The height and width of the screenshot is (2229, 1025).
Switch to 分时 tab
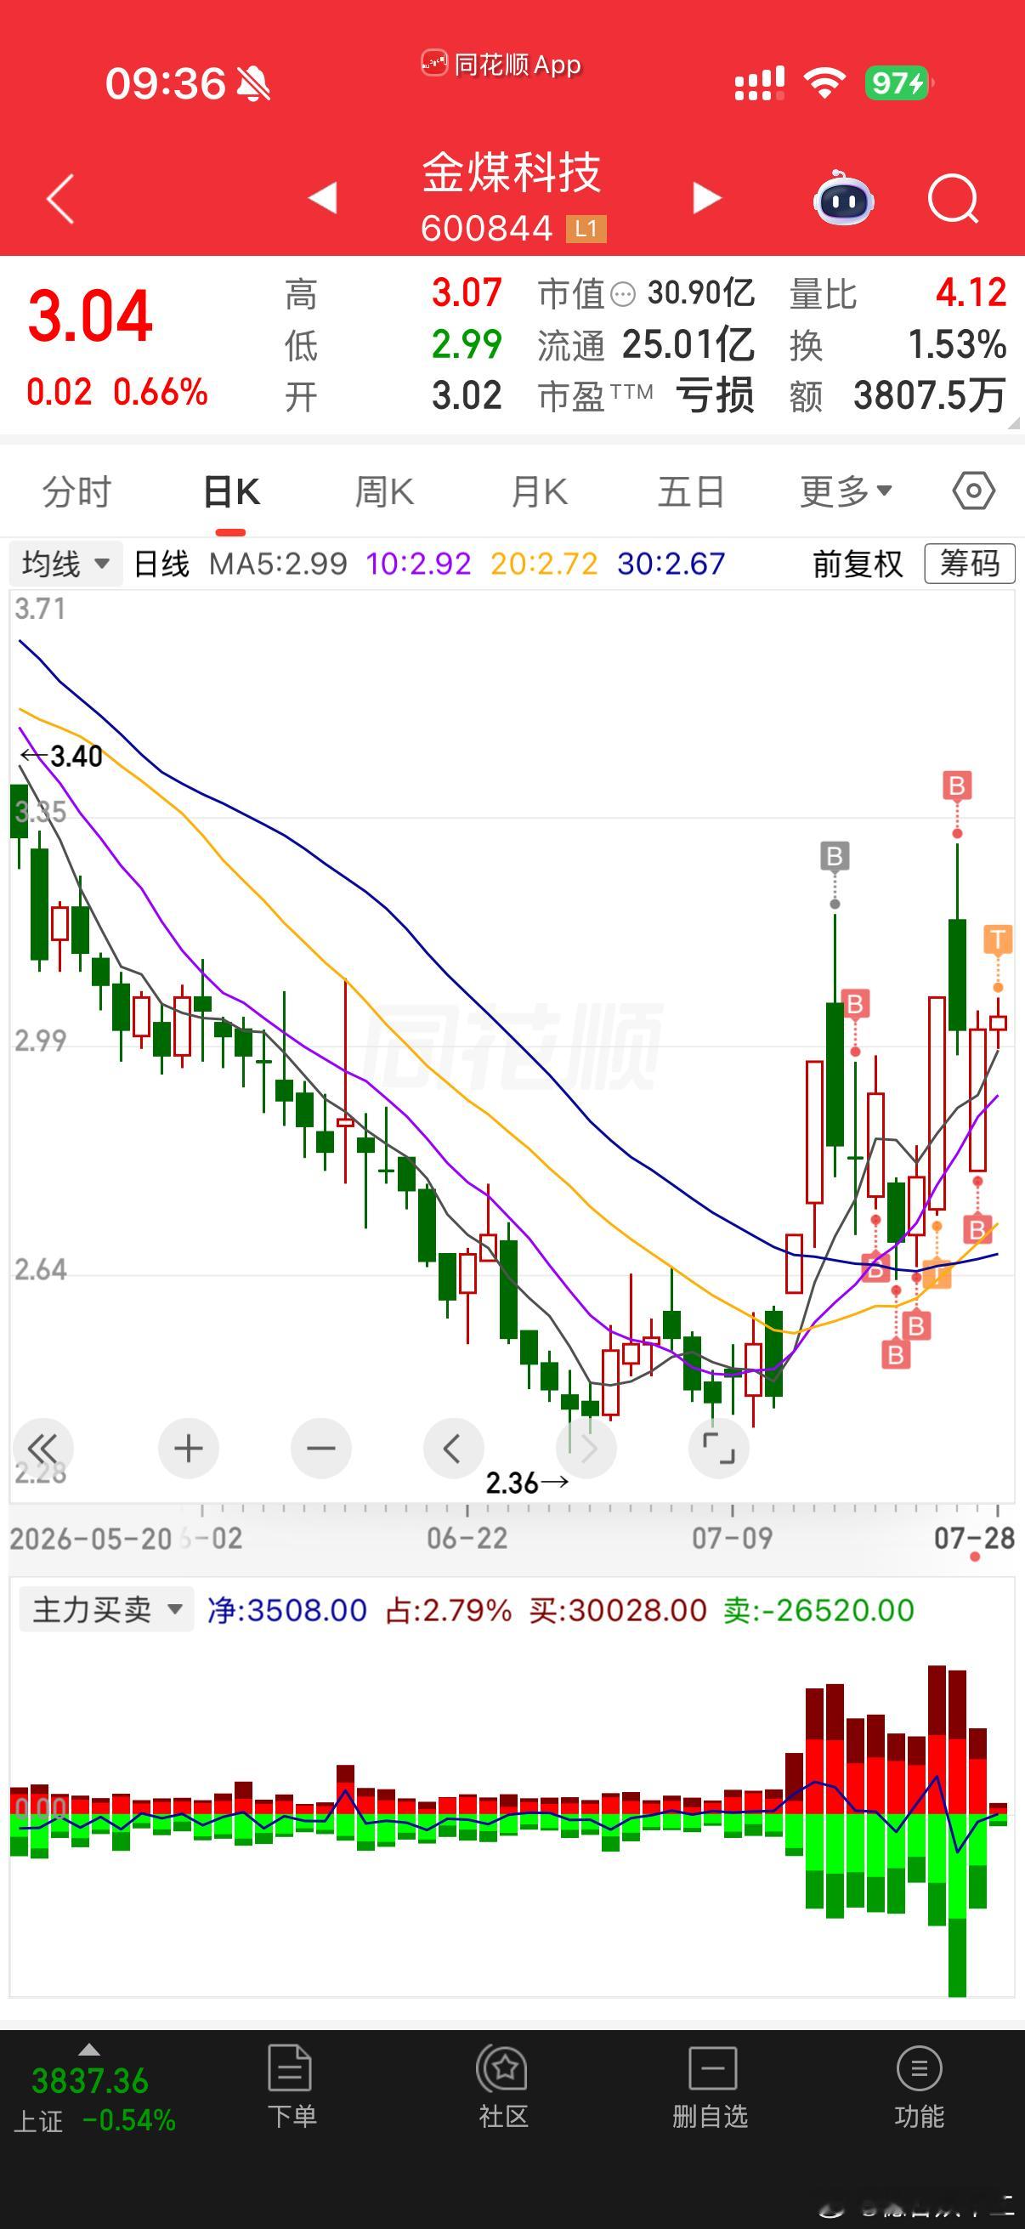click(77, 491)
